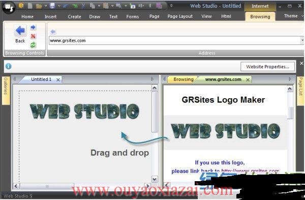Select the Browsing tab in the right pane
The height and width of the screenshot is (200, 305).
click(183, 79)
